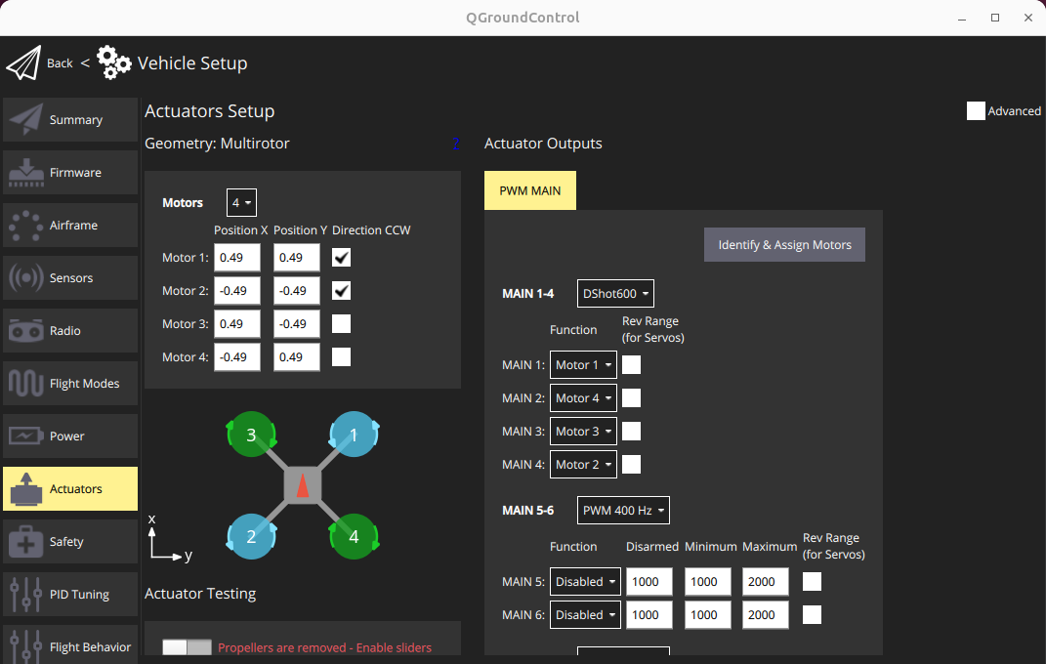
Task: Click the paper plane Back icon
Action: (x=24, y=62)
